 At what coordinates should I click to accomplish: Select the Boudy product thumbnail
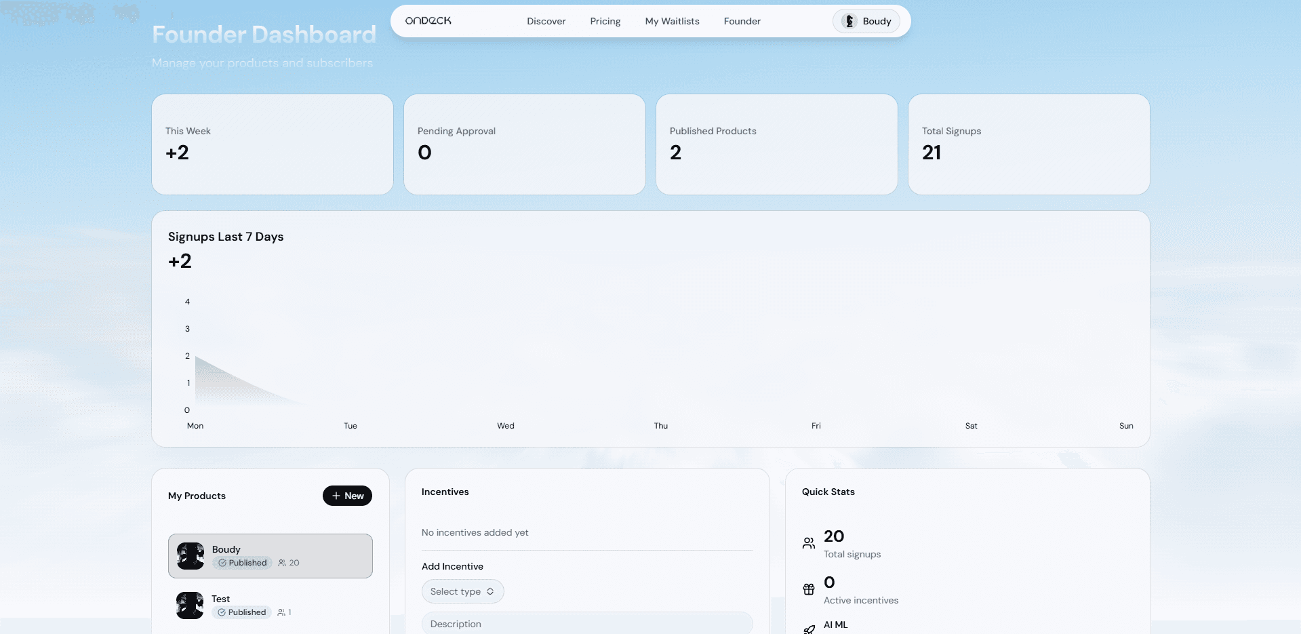(190, 555)
